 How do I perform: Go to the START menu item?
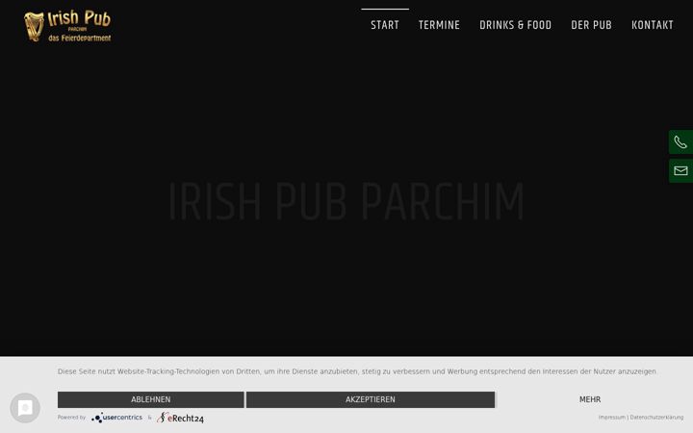(x=385, y=25)
